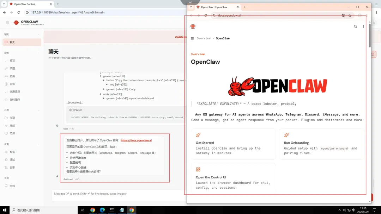The height and width of the screenshot is (214, 381).
Task: Click the Update banner text in dashboard
Action: (181, 37)
